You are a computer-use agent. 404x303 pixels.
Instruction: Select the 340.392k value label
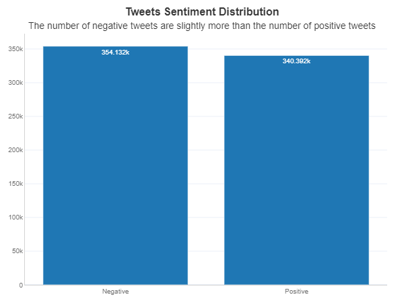[296, 61]
